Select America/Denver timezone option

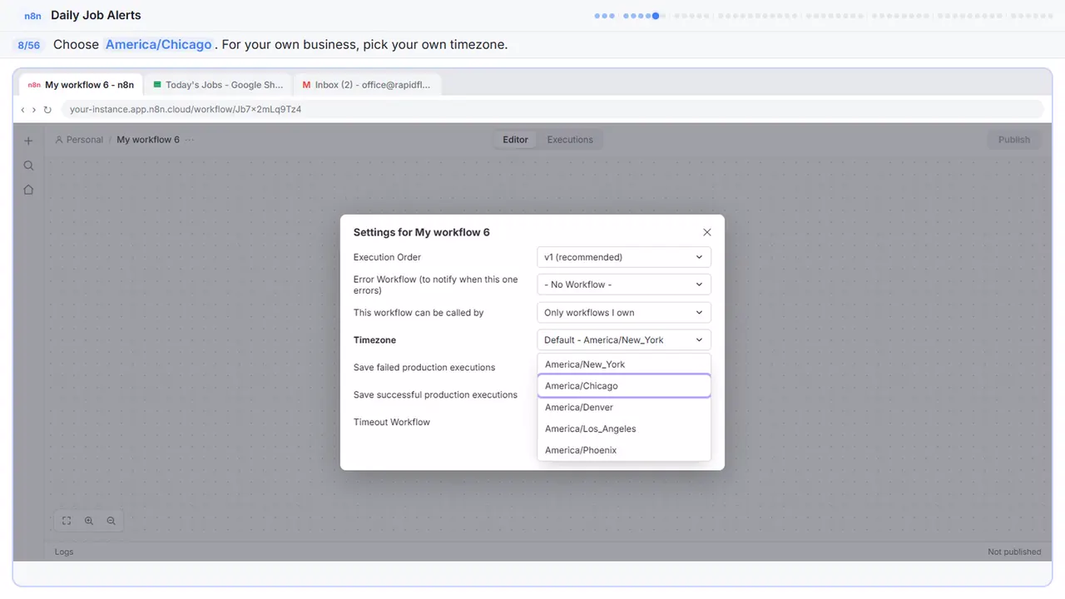click(624, 408)
